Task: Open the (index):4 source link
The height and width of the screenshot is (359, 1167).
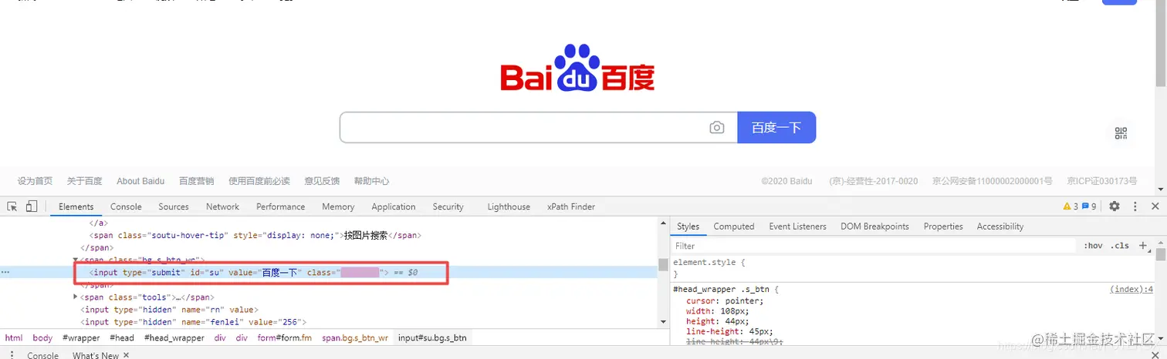Action: point(1132,289)
